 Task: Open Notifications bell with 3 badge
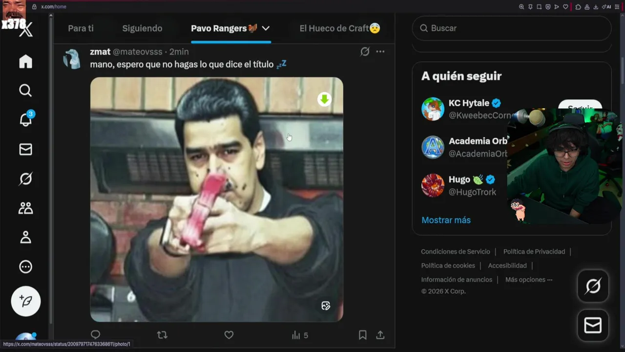[25, 119]
